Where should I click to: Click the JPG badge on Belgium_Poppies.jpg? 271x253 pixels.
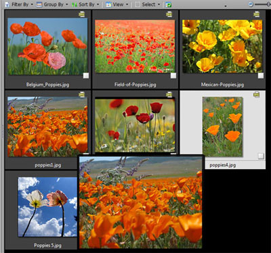81,14
